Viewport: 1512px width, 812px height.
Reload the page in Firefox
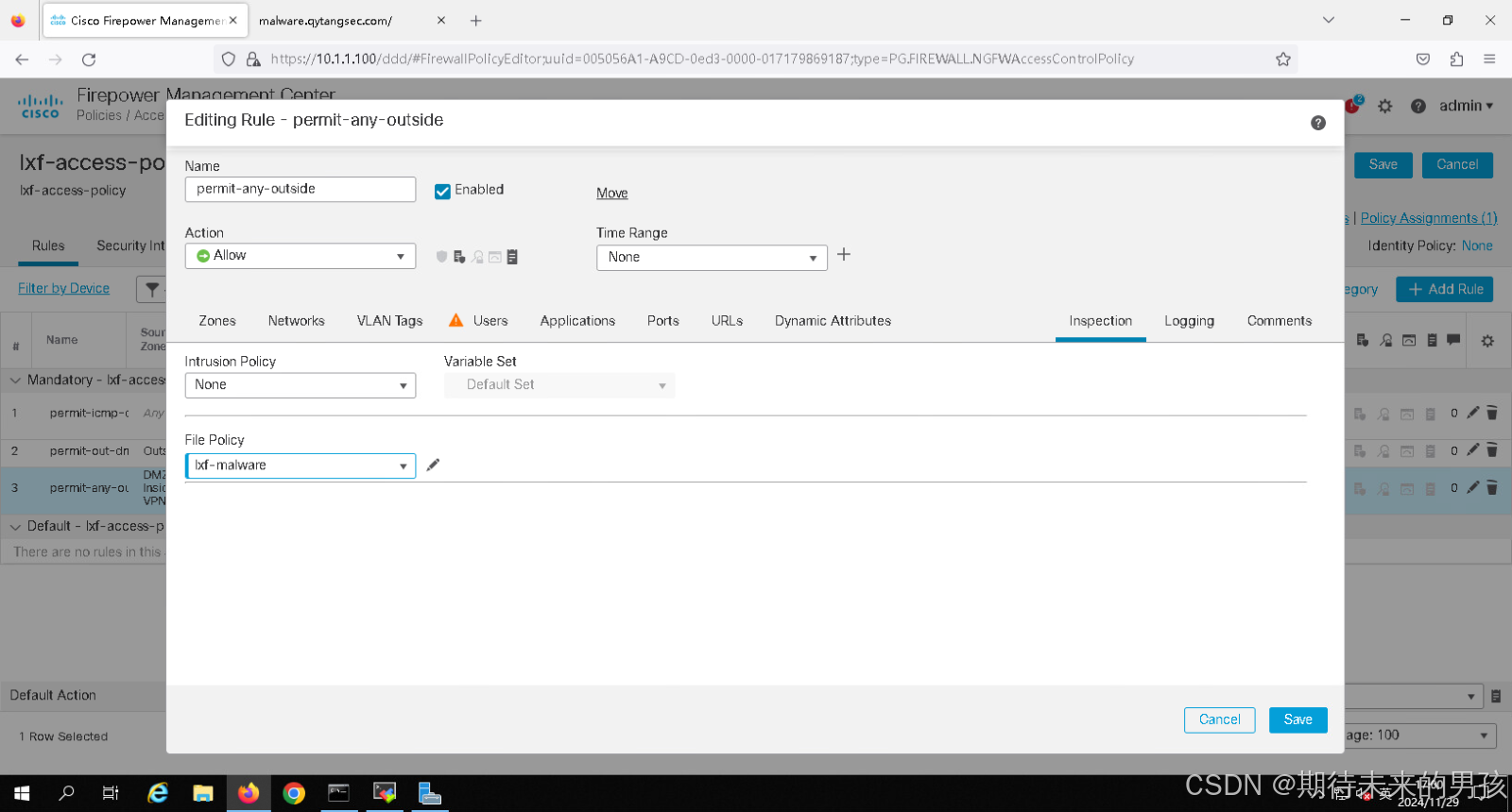pos(89,59)
